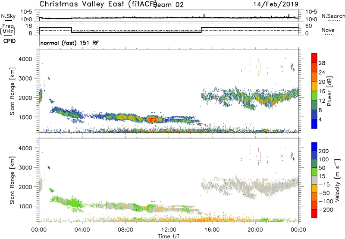Viewport: 345px width, 239px height.
Task: Click the date '14/Feb/2019'
Action: tap(276, 4)
